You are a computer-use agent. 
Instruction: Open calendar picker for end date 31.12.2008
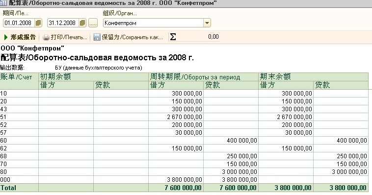click(82, 23)
